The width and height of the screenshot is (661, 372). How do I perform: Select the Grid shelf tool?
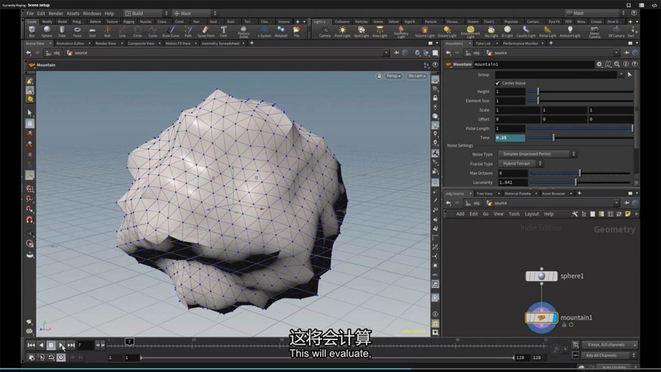click(92, 31)
